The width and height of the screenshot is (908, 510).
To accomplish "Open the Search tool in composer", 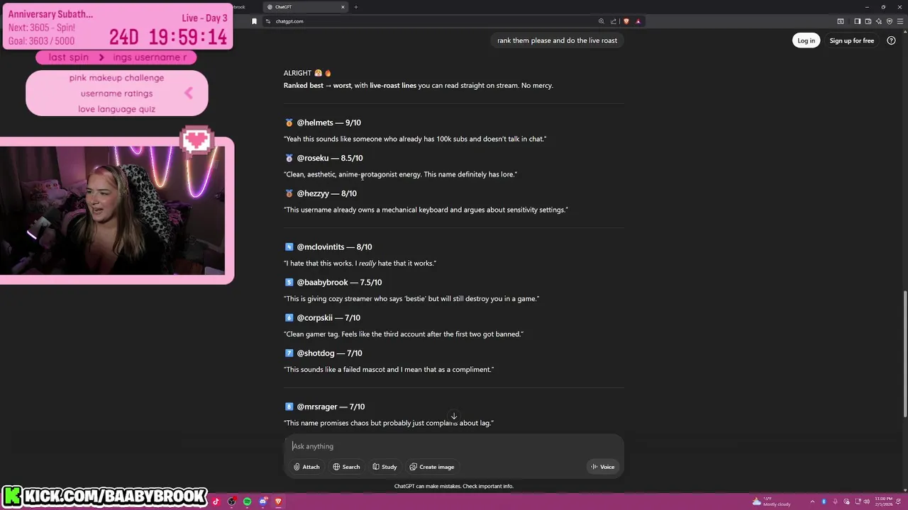I will [346, 467].
